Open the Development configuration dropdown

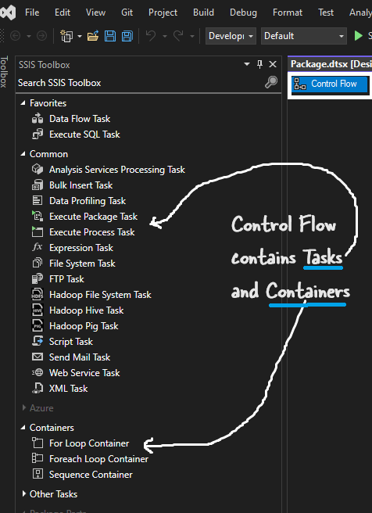[x=231, y=36]
